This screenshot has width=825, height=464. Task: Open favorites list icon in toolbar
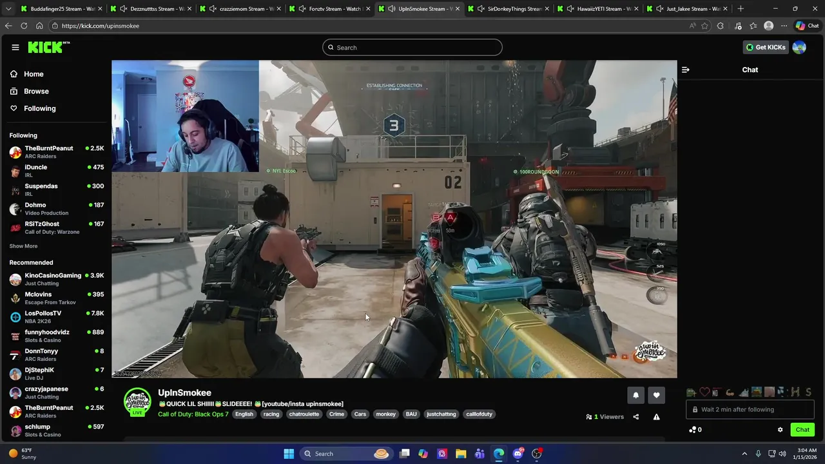click(753, 26)
